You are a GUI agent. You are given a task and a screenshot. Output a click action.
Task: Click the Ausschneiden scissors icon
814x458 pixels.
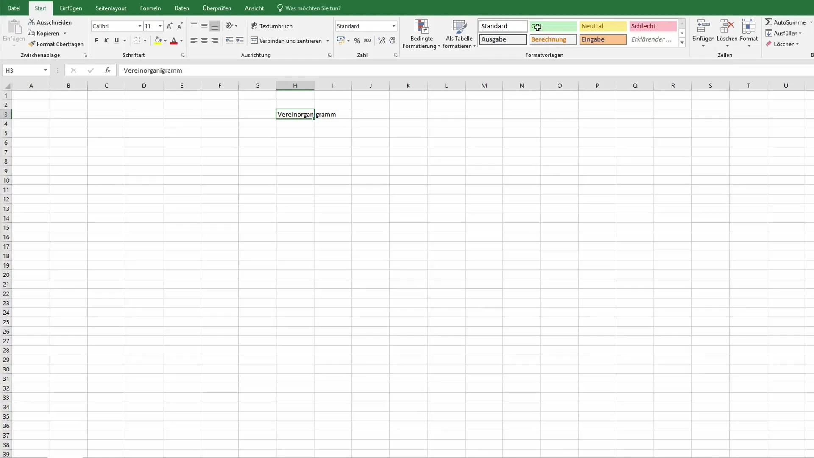click(x=31, y=22)
